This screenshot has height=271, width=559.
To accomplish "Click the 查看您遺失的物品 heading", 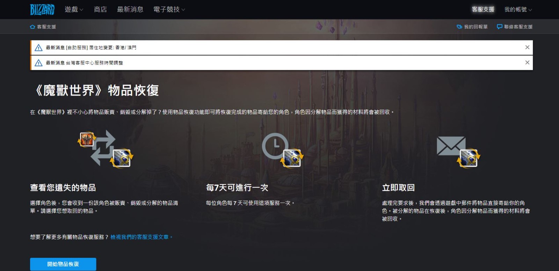I will (x=63, y=188).
